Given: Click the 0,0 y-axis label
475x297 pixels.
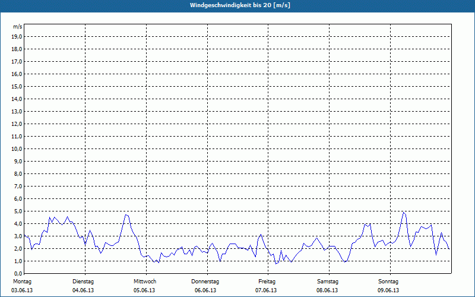Looking at the screenshot, I should click(18, 274).
